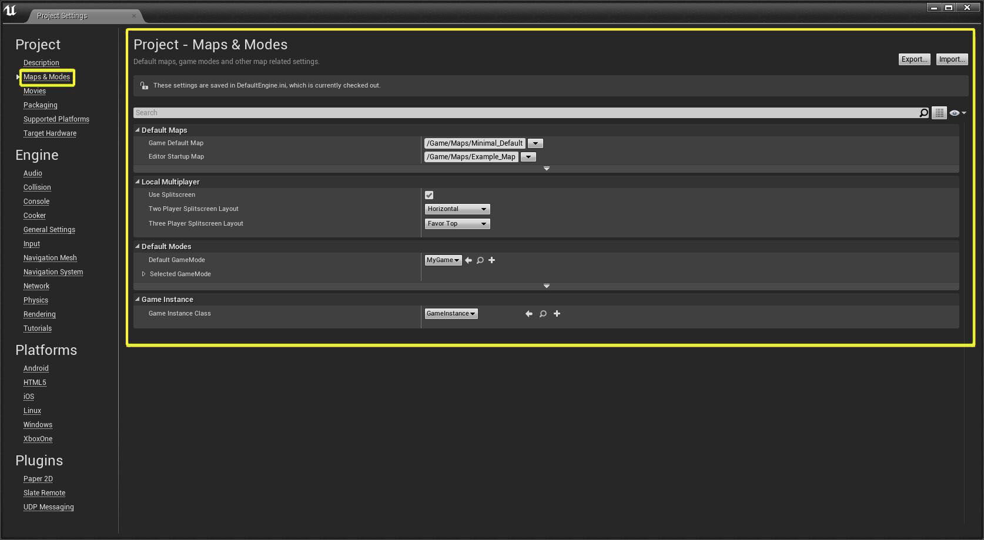Add new Game Instance Class with plus icon
Screen dimensions: 984x540
click(557, 314)
